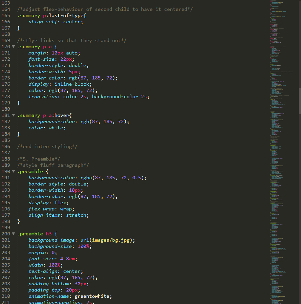Image resolution: width=301 pixels, height=304 pixels.
Task: Click the "5. Preamble" comment line
Action: click(39, 159)
